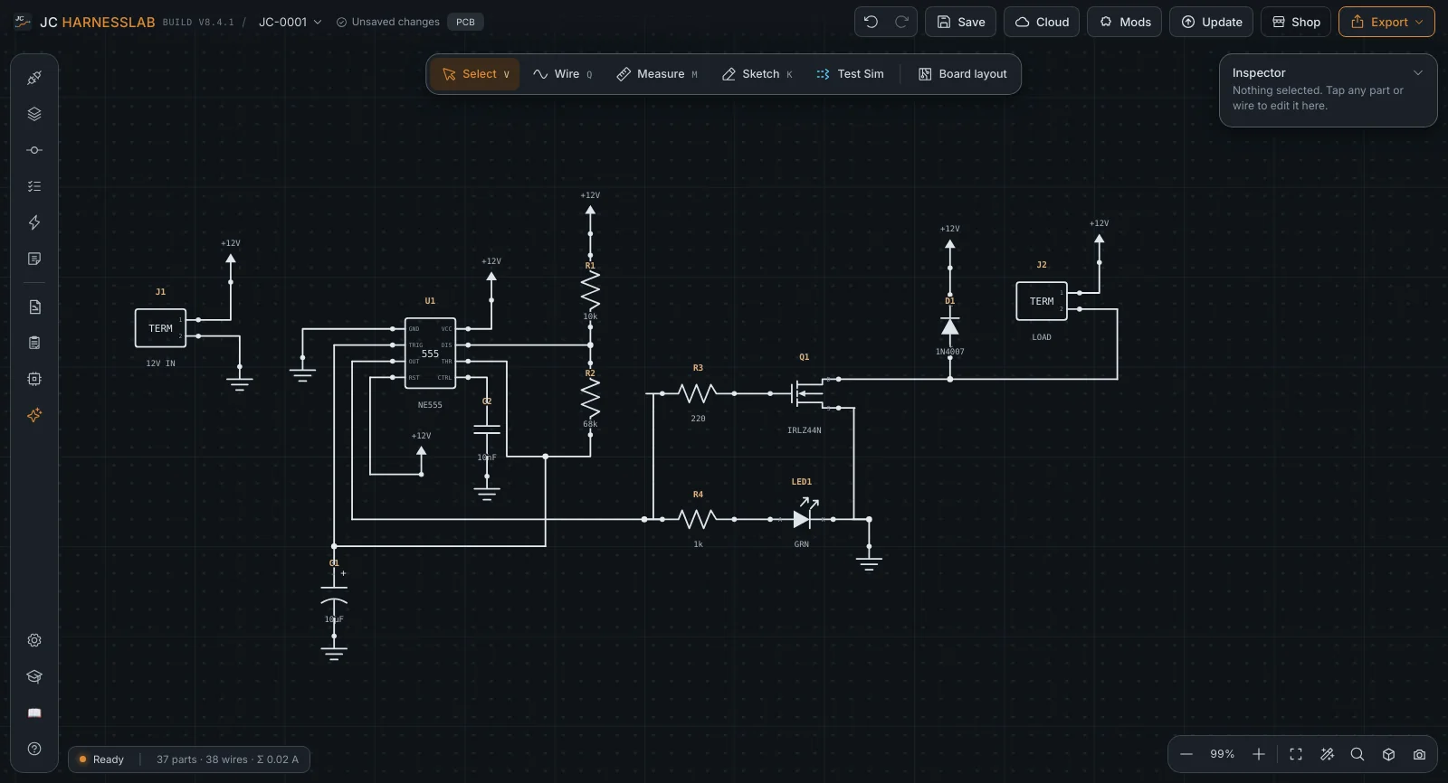Select the Select tool
The height and width of the screenshot is (783, 1448).
475,74
